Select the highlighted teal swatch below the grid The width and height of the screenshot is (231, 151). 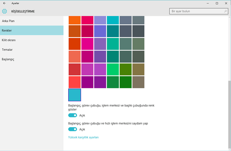click(75, 95)
